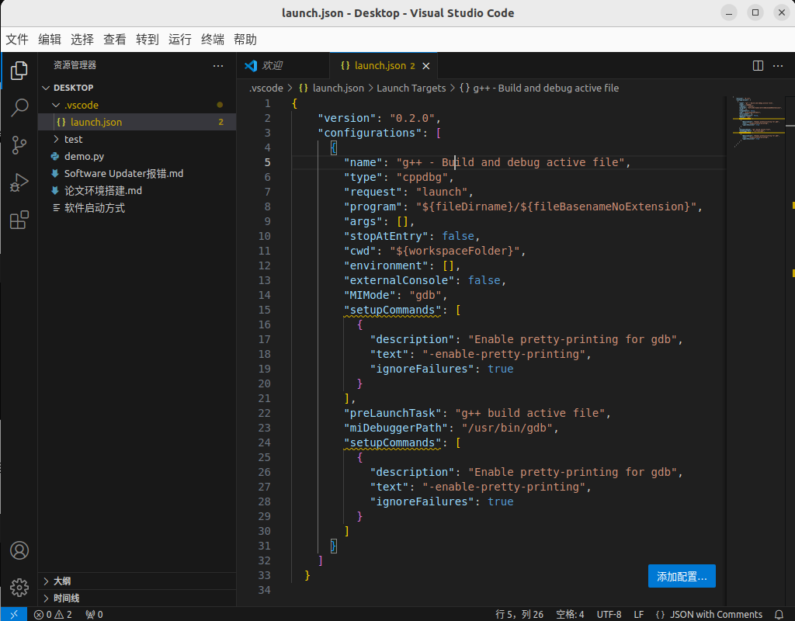Click the "preLaunchTask" key on line 22

[x=392, y=413]
